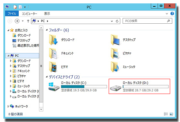Open the address bar history dropdown
The height and width of the screenshot is (122, 180).
pos(112,21)
